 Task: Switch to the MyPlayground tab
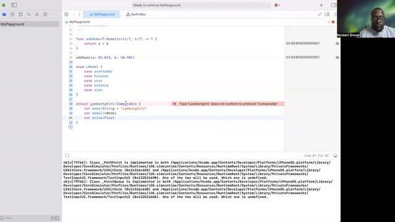[x=102, y=14]
